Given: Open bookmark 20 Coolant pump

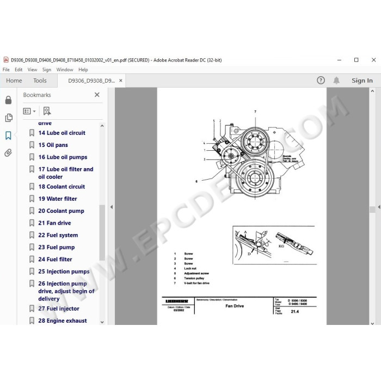Looking at the screenshot, I should (x=61, y=211).
